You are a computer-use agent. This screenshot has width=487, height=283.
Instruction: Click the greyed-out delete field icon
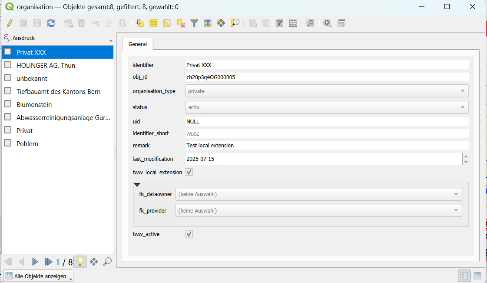pos(266,23)
